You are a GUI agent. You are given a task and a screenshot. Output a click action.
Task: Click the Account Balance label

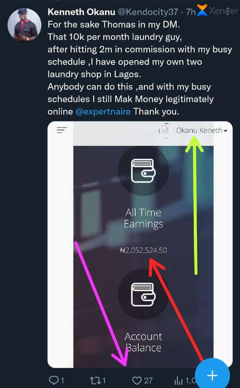pos(143,342)
